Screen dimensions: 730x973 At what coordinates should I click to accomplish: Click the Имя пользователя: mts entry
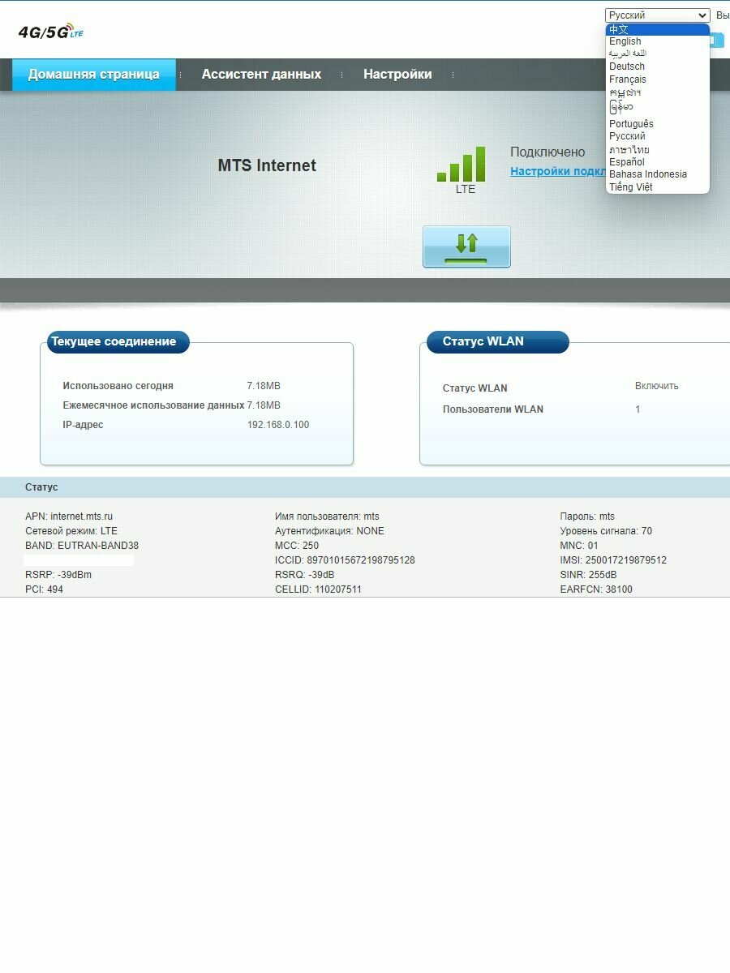tap(327, 517)
